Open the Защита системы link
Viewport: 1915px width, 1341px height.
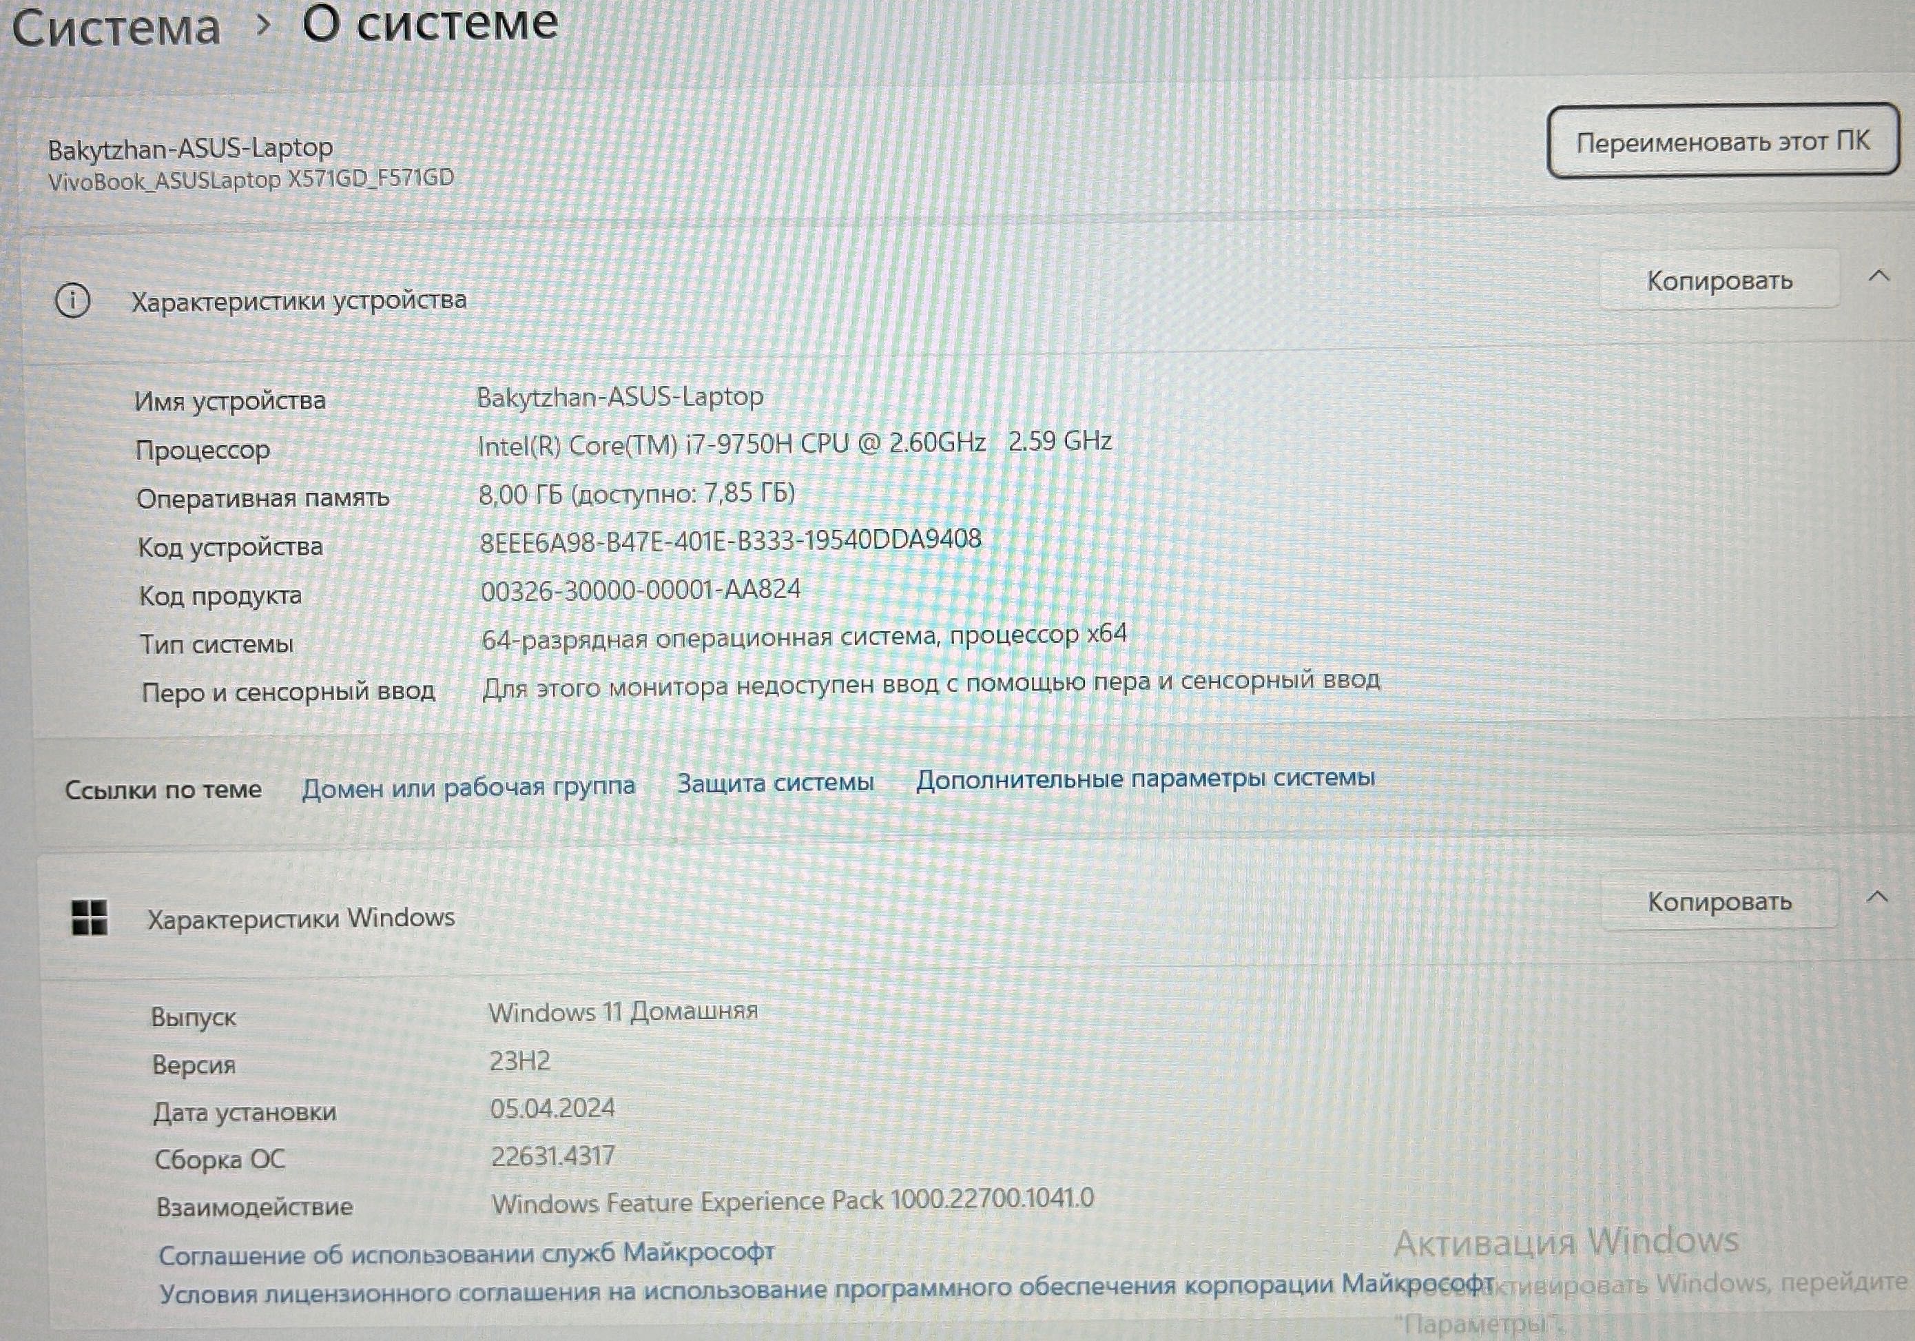(775, 783)
